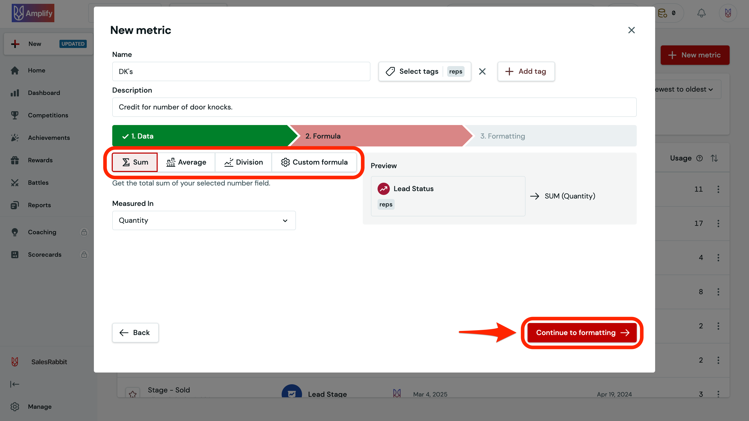Click the Usage sort arrows icon
Image resolution: width=749 pixels, height=421 pixels.
[714, 158]
